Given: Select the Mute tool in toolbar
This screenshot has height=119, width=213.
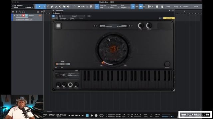Looking at the screenshot, I should click(x=60, y=7).
